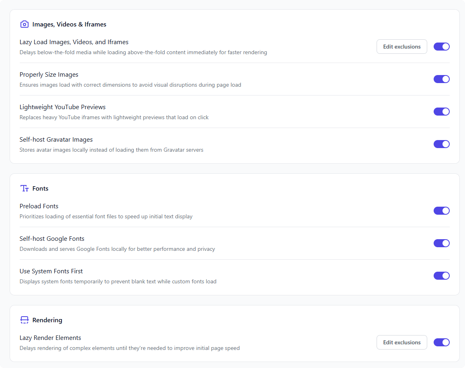This screenshot has width=465, height=368.
Task: Disable Self-host Gravatar Images
Action: [x=441, y=144]
